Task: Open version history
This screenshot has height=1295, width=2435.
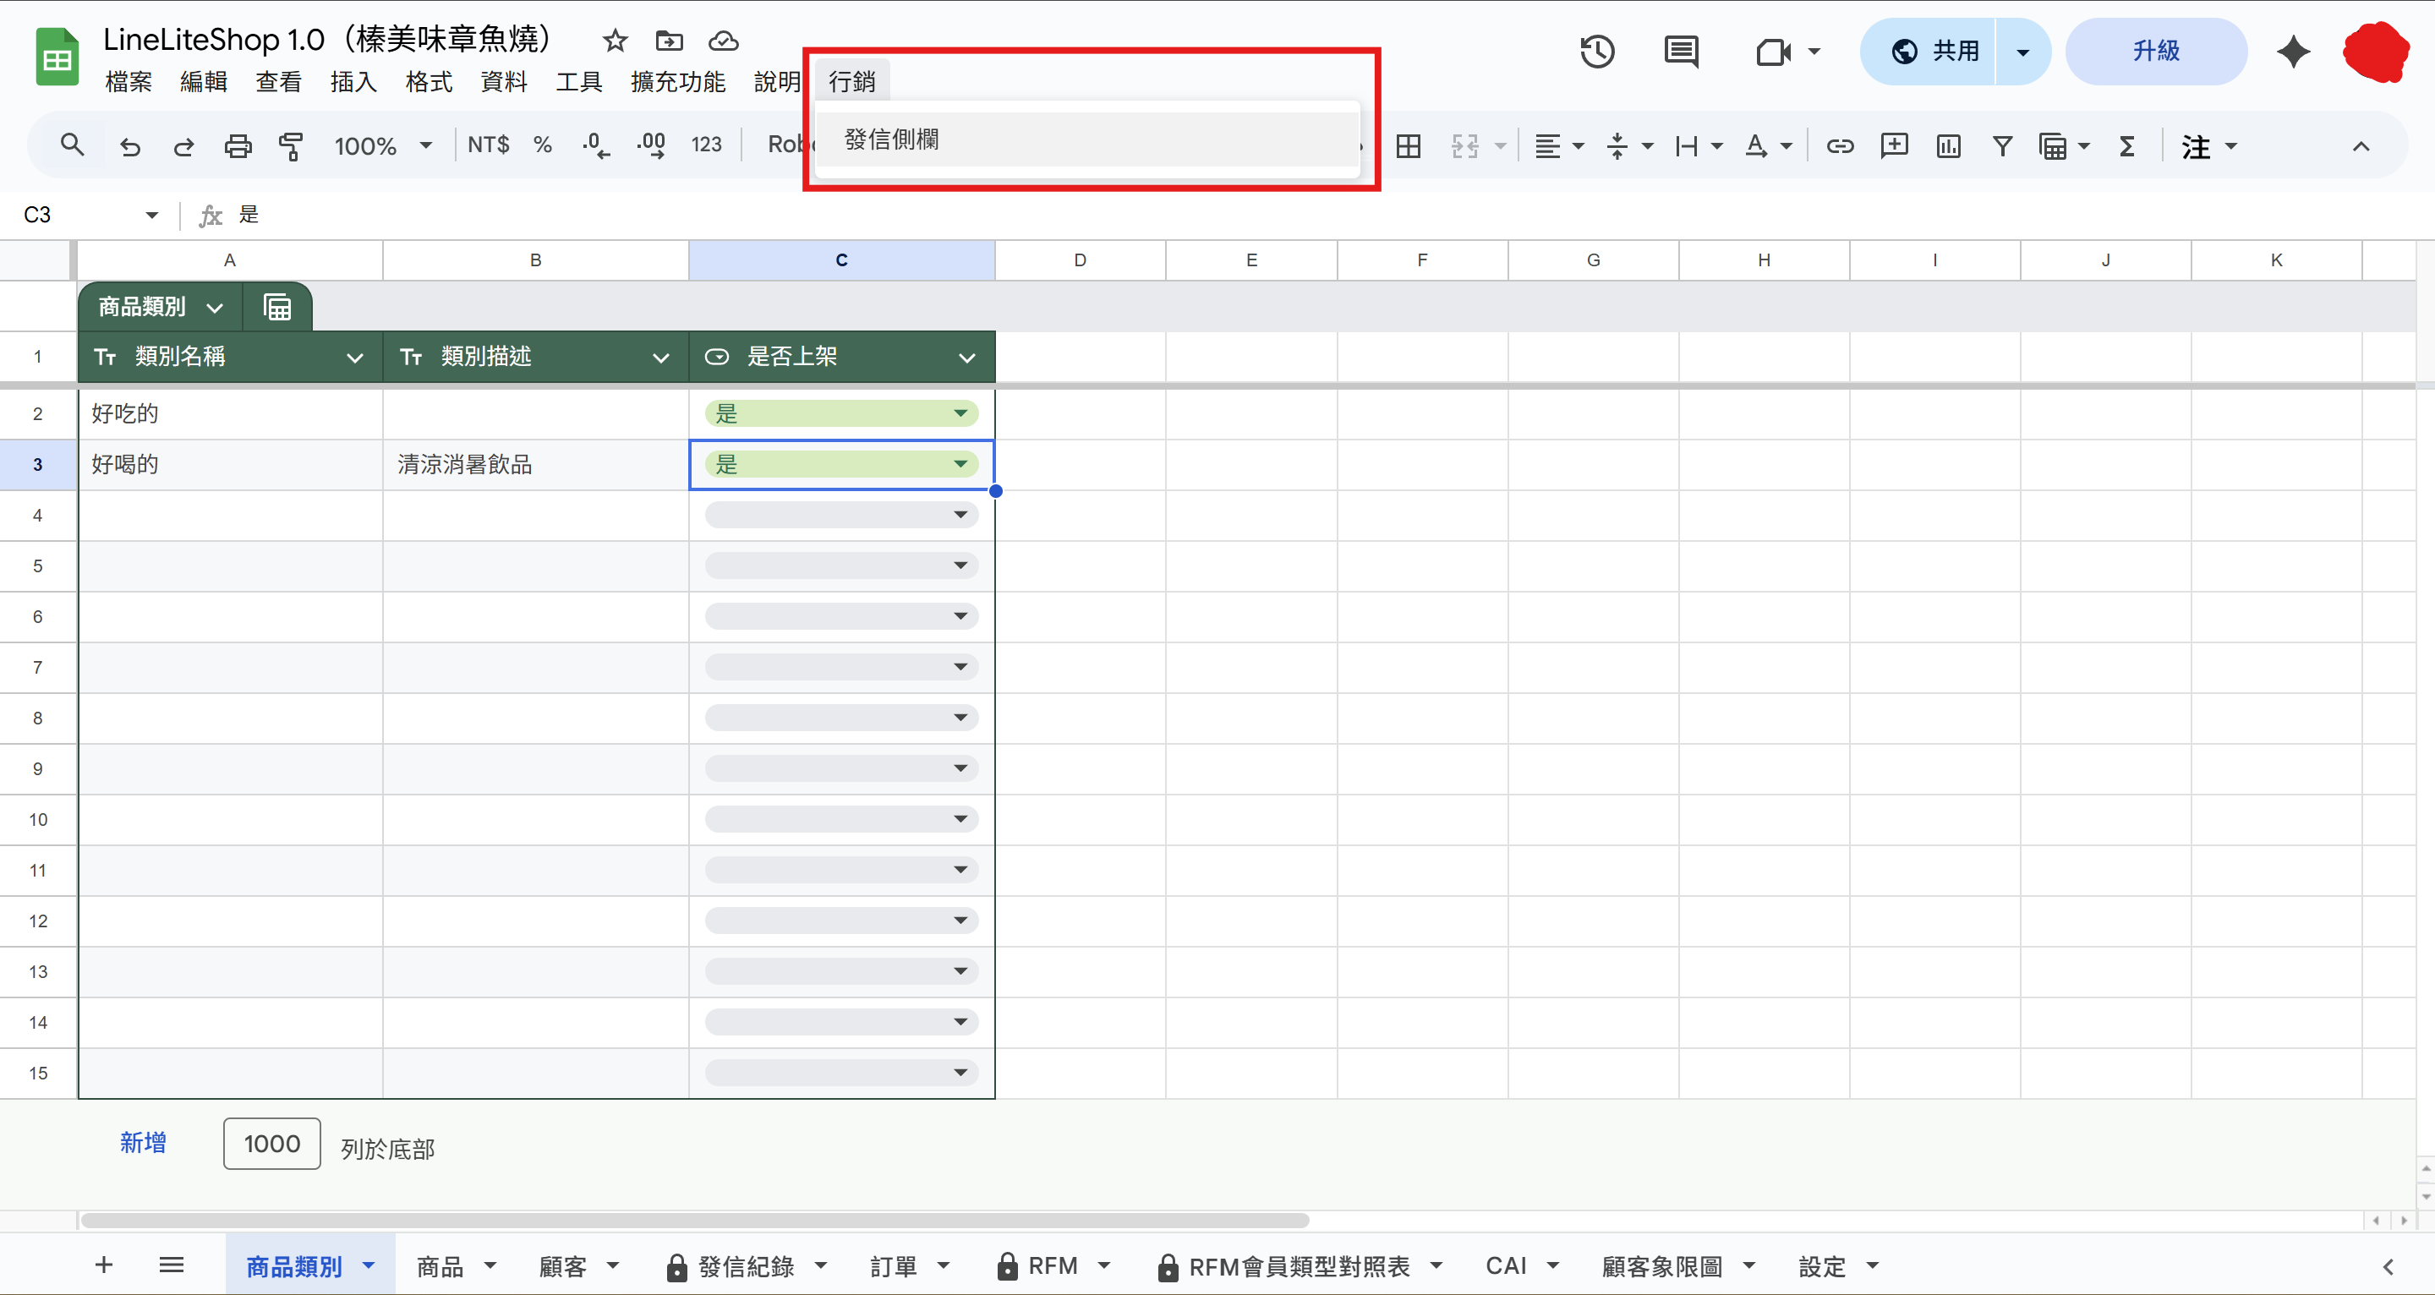Action: tap(1596, 51)
